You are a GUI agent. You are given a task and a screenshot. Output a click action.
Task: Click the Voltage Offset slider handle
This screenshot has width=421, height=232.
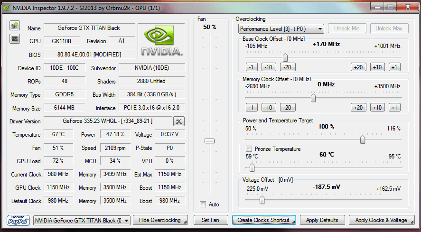262,200
